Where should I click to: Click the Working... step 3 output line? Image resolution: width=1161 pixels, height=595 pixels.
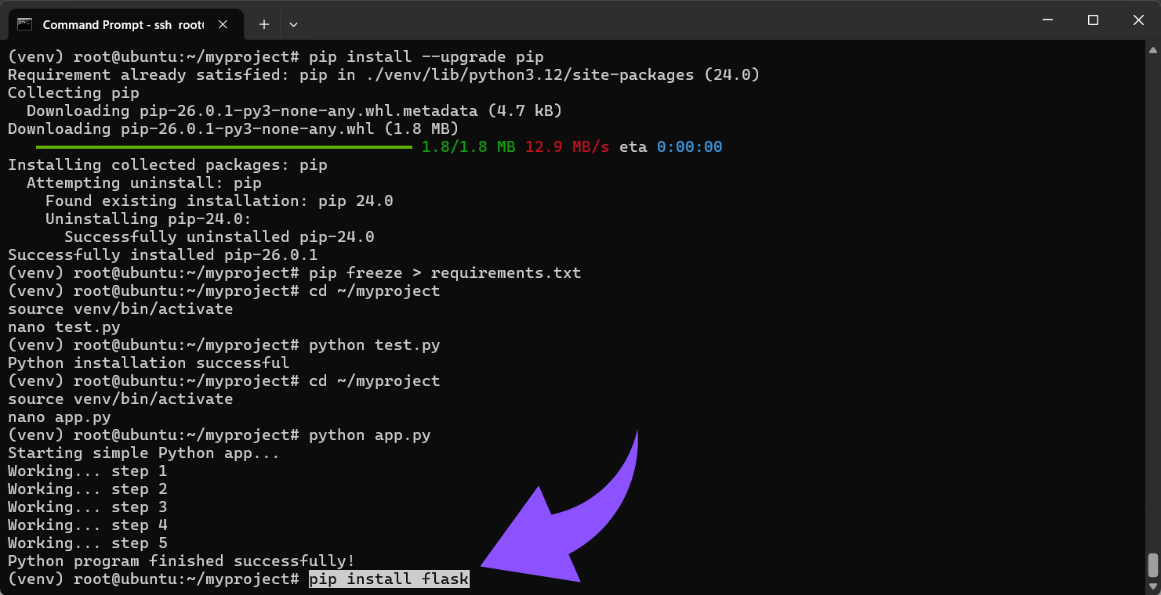pos(87,507)
